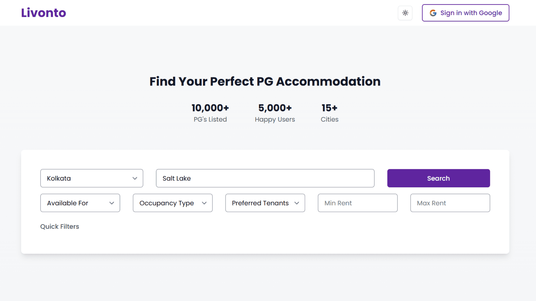Screen dimensions: 536x301
Task: Click the purple Search button
Action: [x=438, y=178]
